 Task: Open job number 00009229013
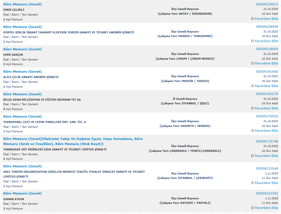267,4
